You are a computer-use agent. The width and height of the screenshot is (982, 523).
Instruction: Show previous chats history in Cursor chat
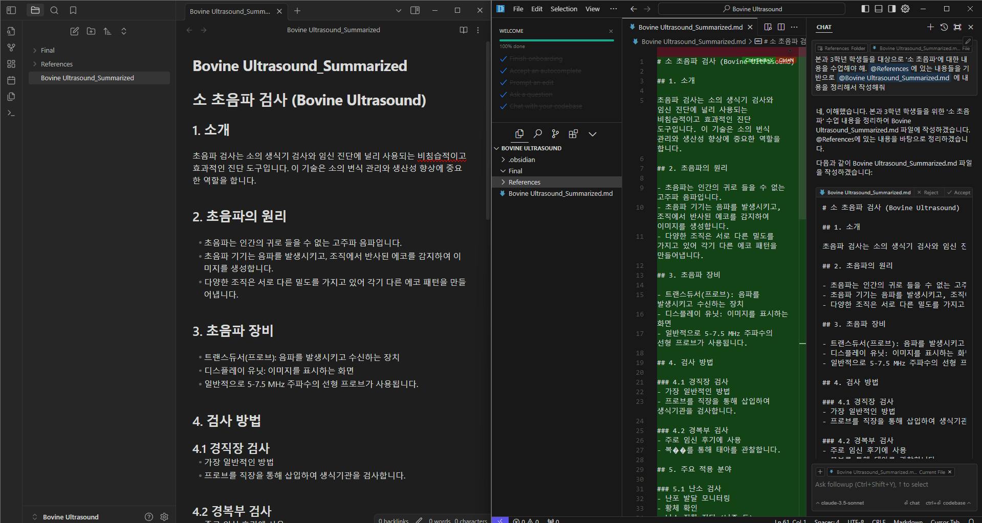tap(944, 27)
